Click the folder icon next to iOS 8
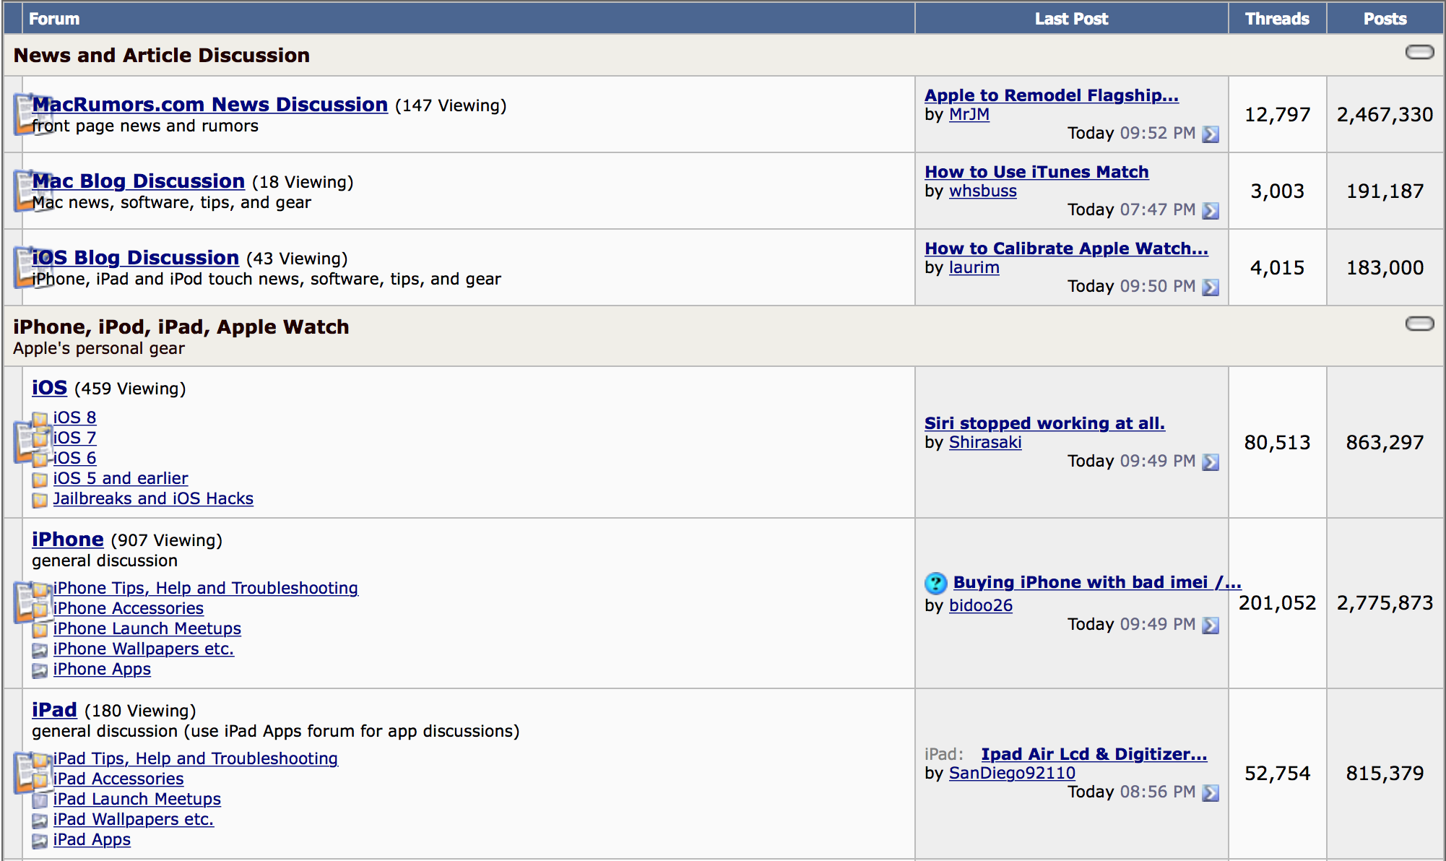 pyautogui.click(x=40, y=419)
